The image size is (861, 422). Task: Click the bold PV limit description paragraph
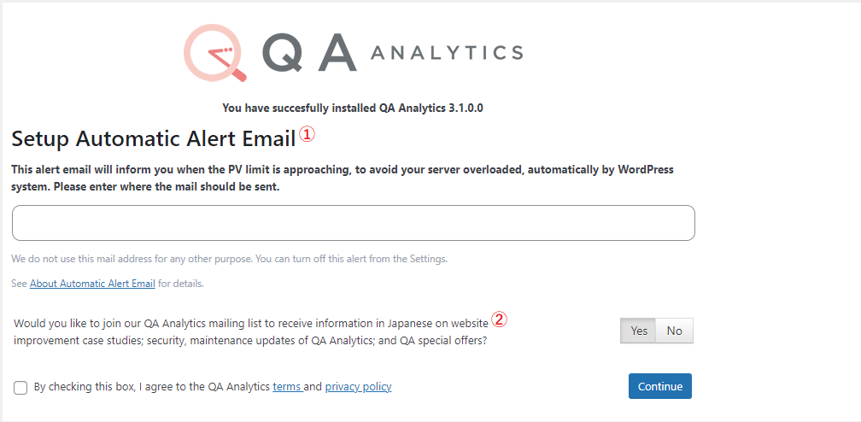[342, 178]
